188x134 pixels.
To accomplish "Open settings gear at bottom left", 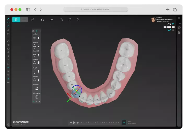I will pos(8,125).
